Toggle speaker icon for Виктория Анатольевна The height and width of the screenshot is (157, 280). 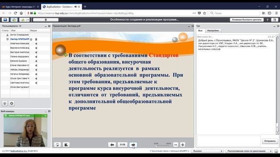(36, 52)
